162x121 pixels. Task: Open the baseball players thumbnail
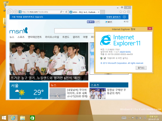[x=98, y=94]
